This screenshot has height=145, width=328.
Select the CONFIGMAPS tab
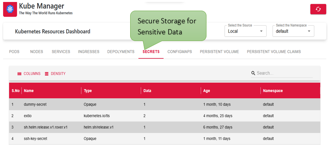[x=180, y=52]
